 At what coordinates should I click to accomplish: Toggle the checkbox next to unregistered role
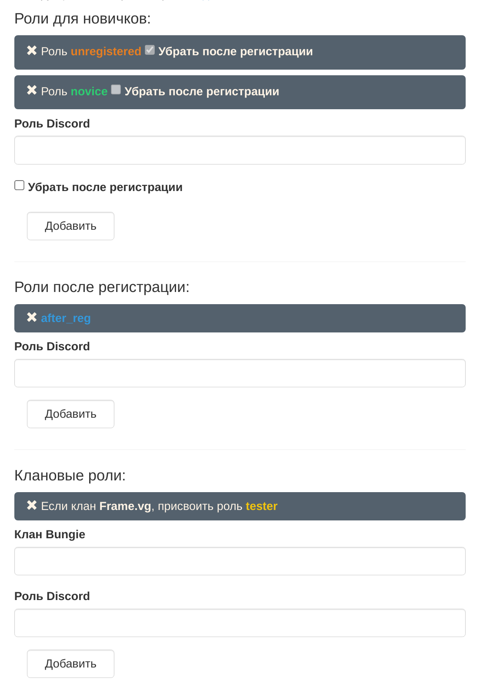click(150, 50)
